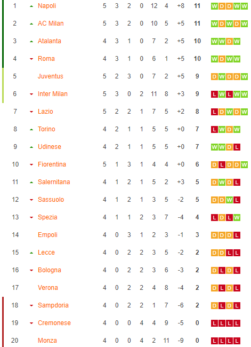Open the AC Milan team link

[x=51, y=23]
